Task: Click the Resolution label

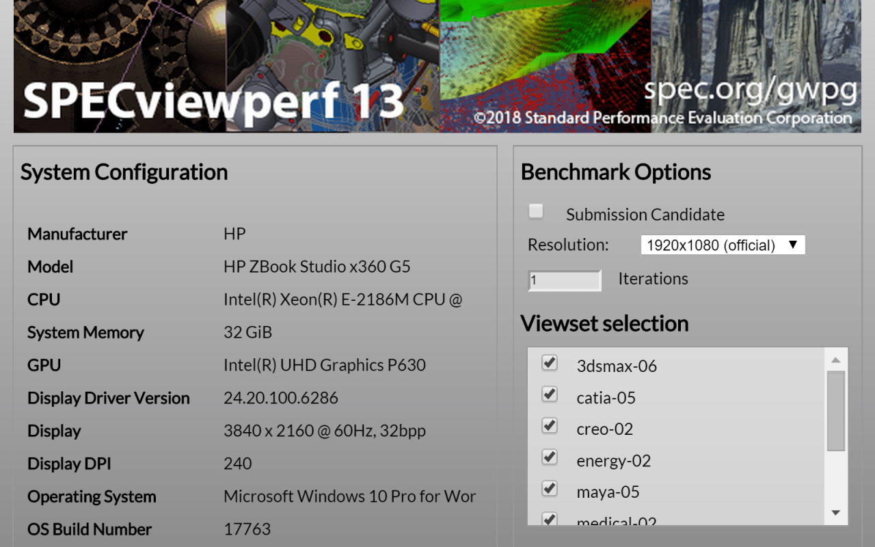Action: (x=568, y=245)
